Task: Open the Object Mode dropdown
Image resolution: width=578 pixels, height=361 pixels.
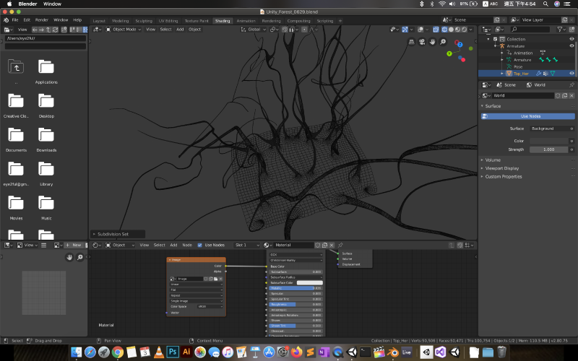Action: pos(123,30)
